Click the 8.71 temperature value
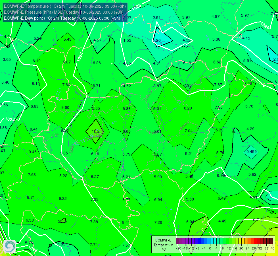Image resolution: width=278 pixels, height=256 pixels. pos(31,198)
